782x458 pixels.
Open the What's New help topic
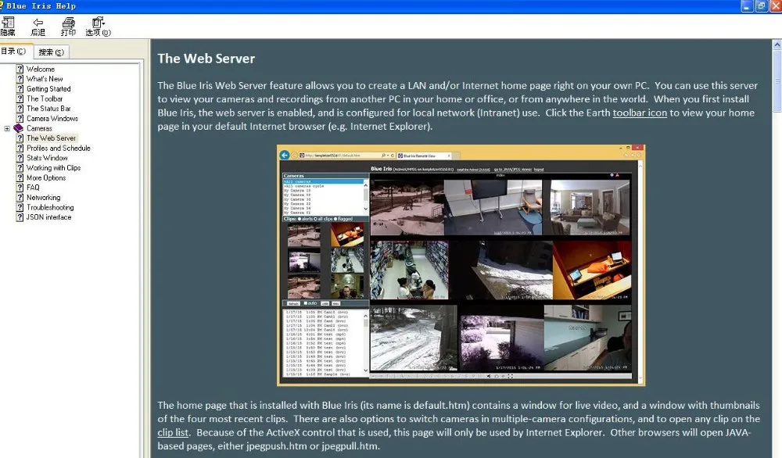tap(45, 79)
